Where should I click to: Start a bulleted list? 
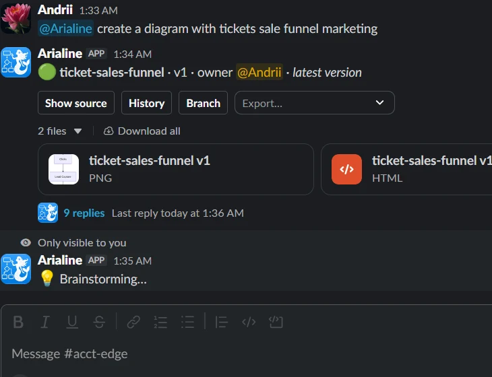187,322
